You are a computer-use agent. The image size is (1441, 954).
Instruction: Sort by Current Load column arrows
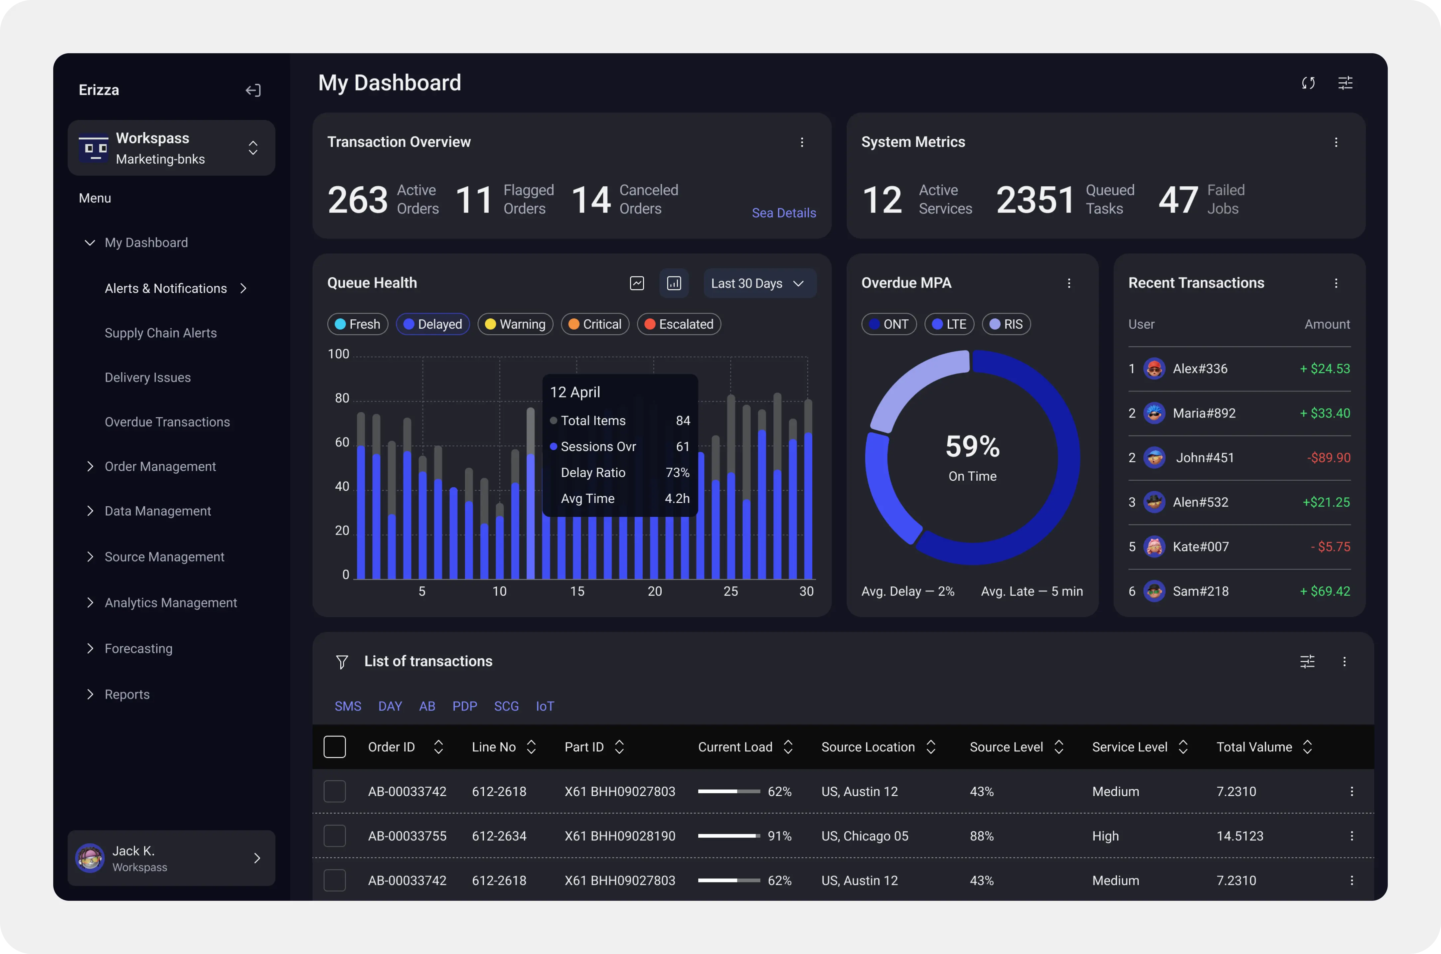click(788, 747)
